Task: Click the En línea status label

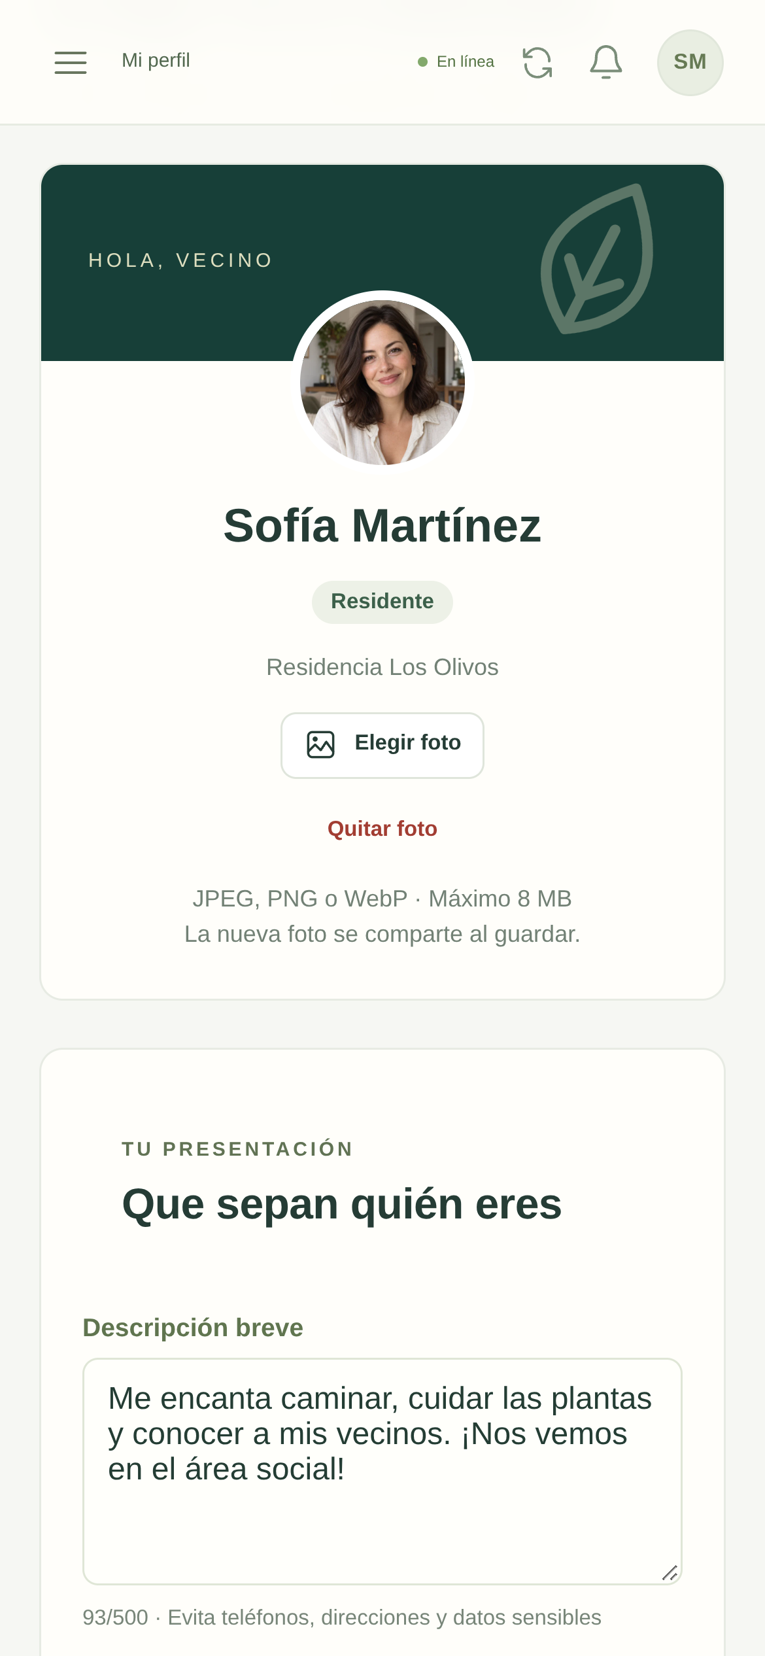Action: (466, 61)
